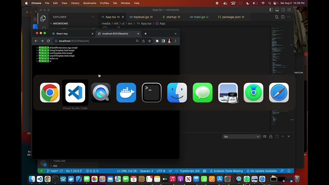This screenshot has width=329, height=185.
Task: Select QuickTime Player in the app switcher
Action: pos(101,93)
